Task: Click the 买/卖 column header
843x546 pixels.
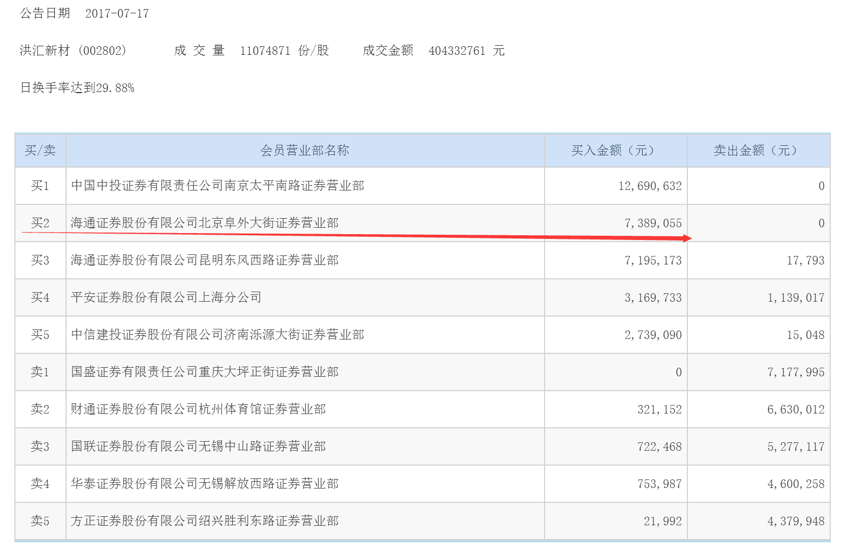Action: pyautogui.click(x=40, y=151)
